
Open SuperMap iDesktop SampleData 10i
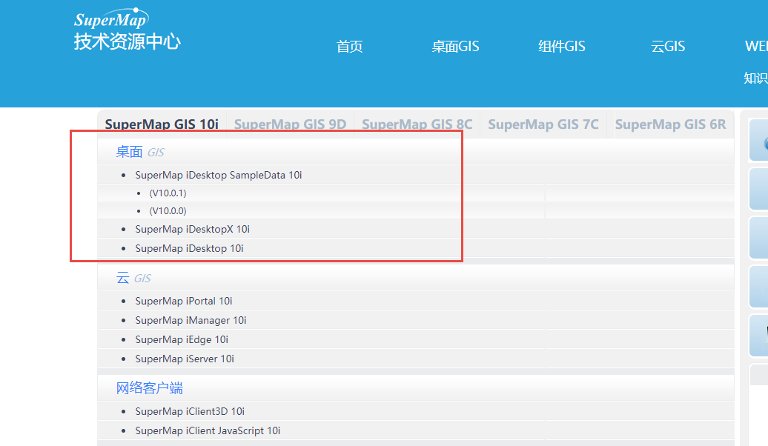(x=219, y=175)
